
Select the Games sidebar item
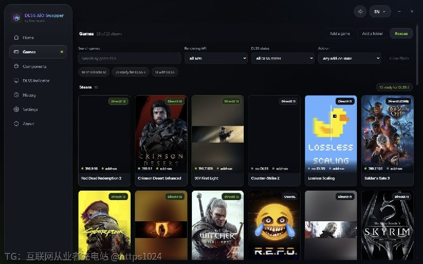pyautogui.click(x=38, y=52)
